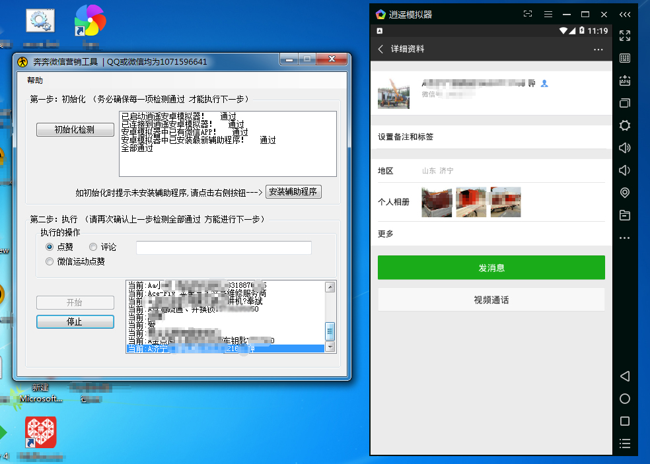Tap Android recent apps square button
Screen dimensions: 650x464
pyautogui.click(x=625, y=421)
